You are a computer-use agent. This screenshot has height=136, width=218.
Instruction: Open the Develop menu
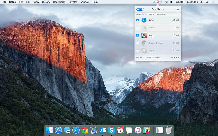click(73, 2)
